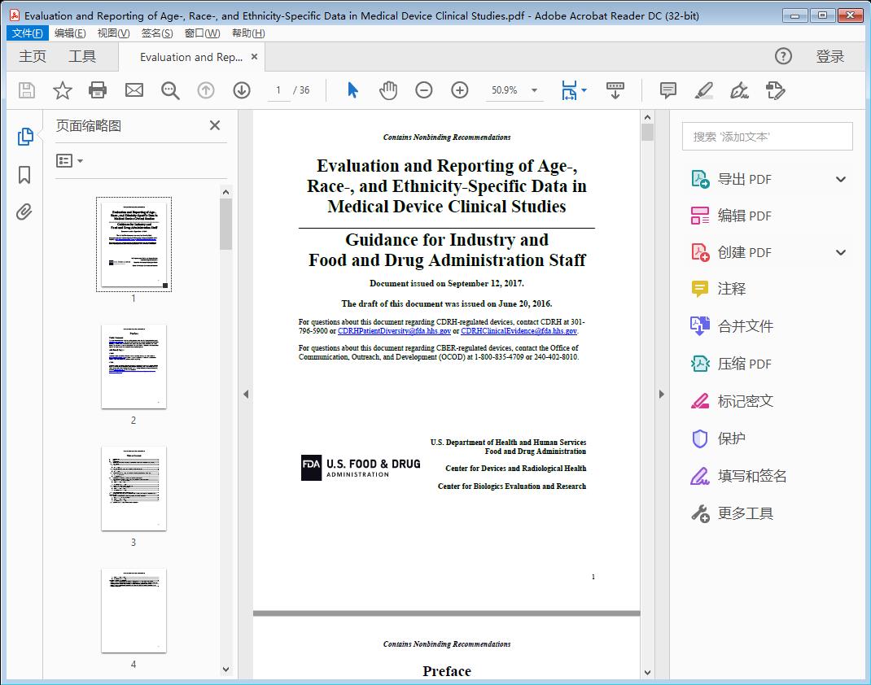Screen dimensions: 871x685
Task: Open the thumbnail options dropdown
Action: [x=69, y=161]
